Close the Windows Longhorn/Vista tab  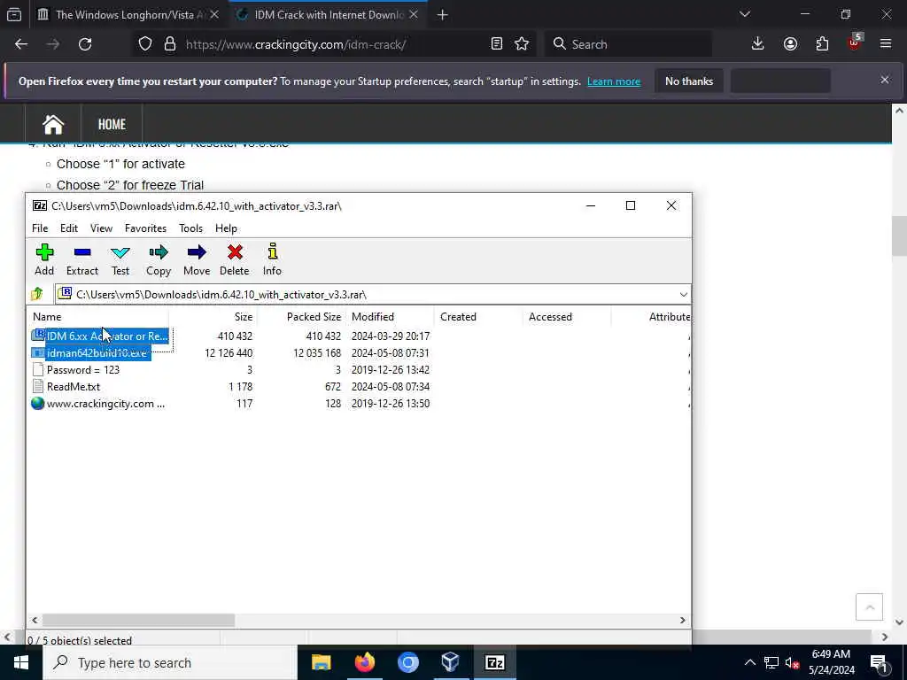click(x=214, y=15)
